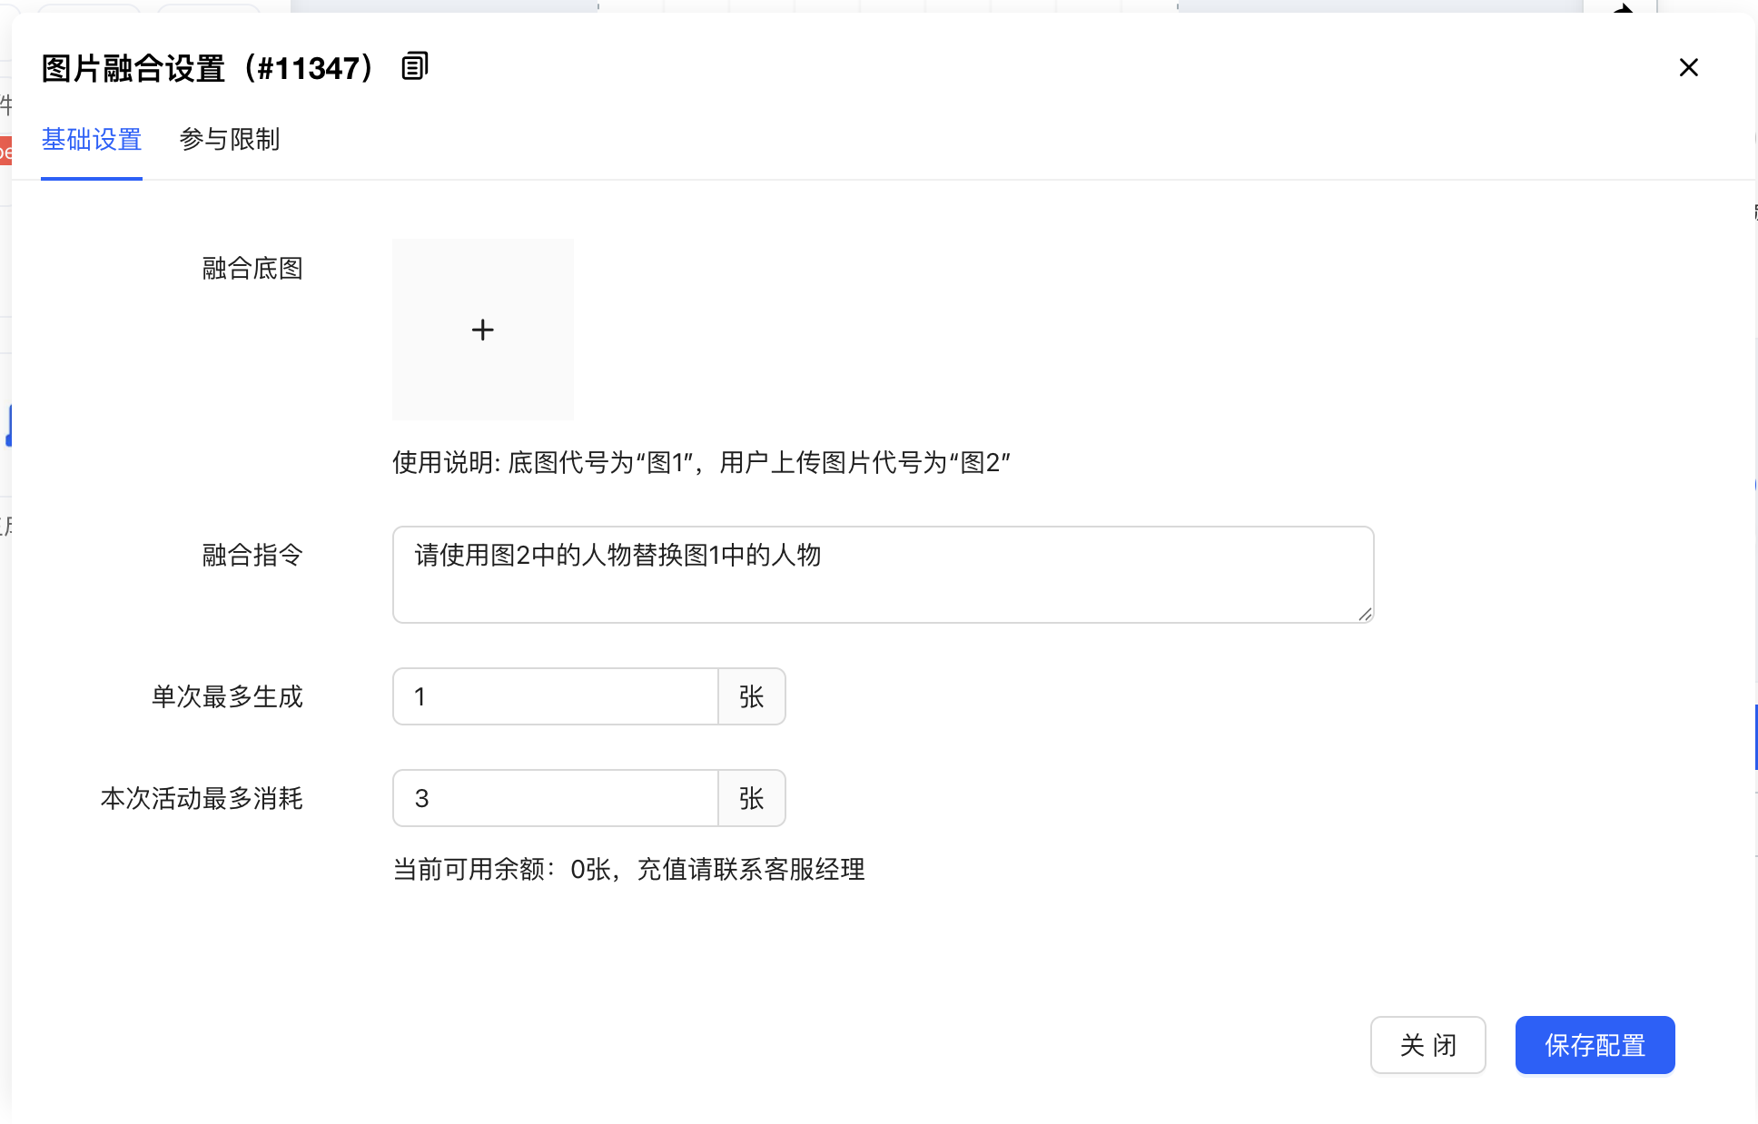
Task: Click the 单次最多生成 number input
Action: [x=556, y=696]
